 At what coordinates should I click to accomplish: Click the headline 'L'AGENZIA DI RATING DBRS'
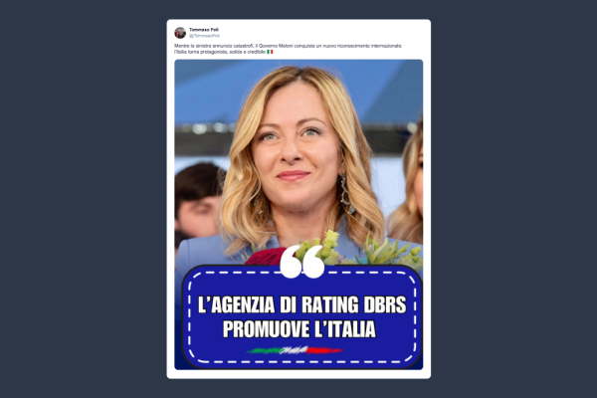pyautogui.click(x=301, y=304)
